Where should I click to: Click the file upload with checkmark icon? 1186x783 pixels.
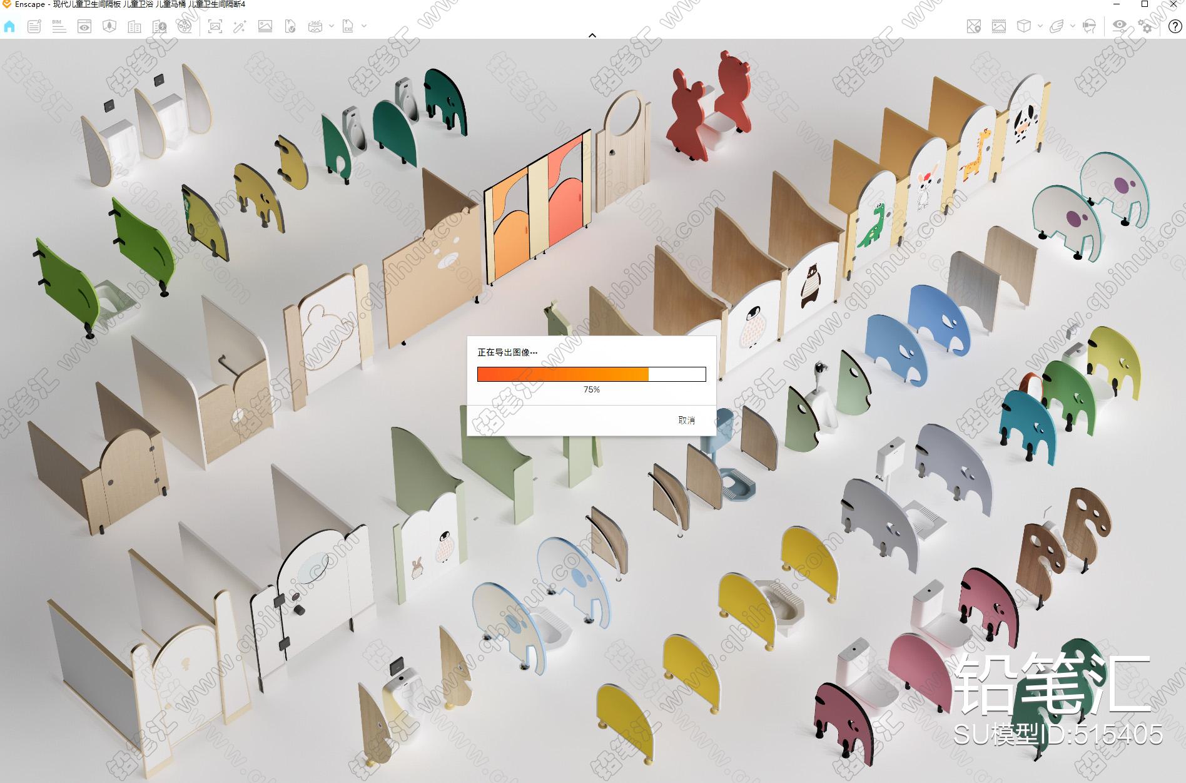pos(290,26)
